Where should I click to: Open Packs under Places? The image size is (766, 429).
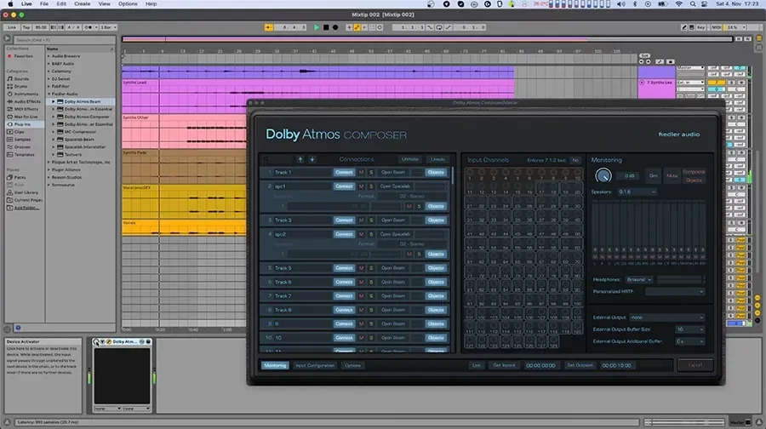tap(17, 177)
